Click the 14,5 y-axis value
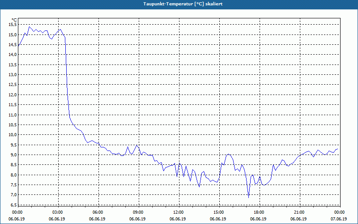Viewport: 358px width, 224px height. tap(12, 44)
